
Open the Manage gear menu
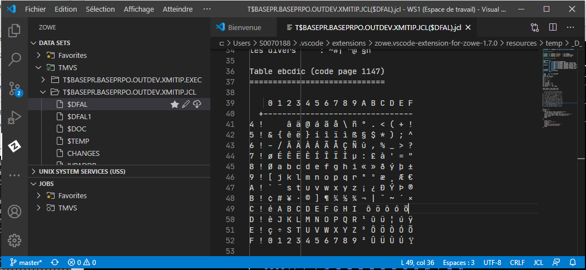pyautogui.click(x=14, y=241)
